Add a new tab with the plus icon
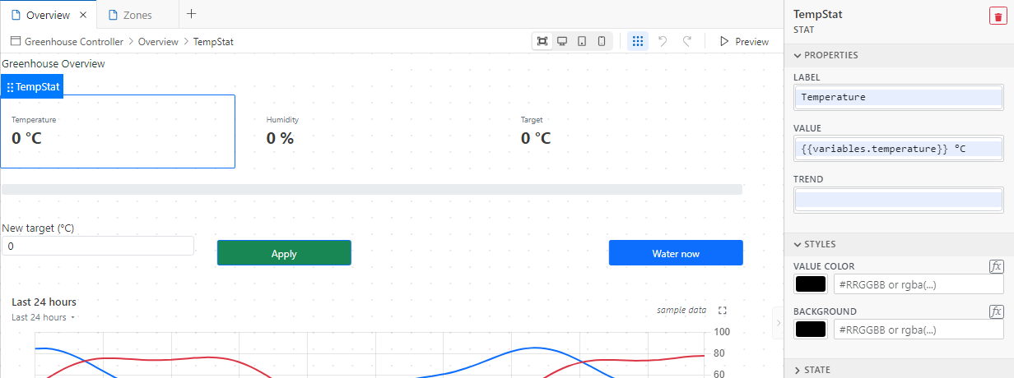1014x378 pixels. tap(192, 14)
